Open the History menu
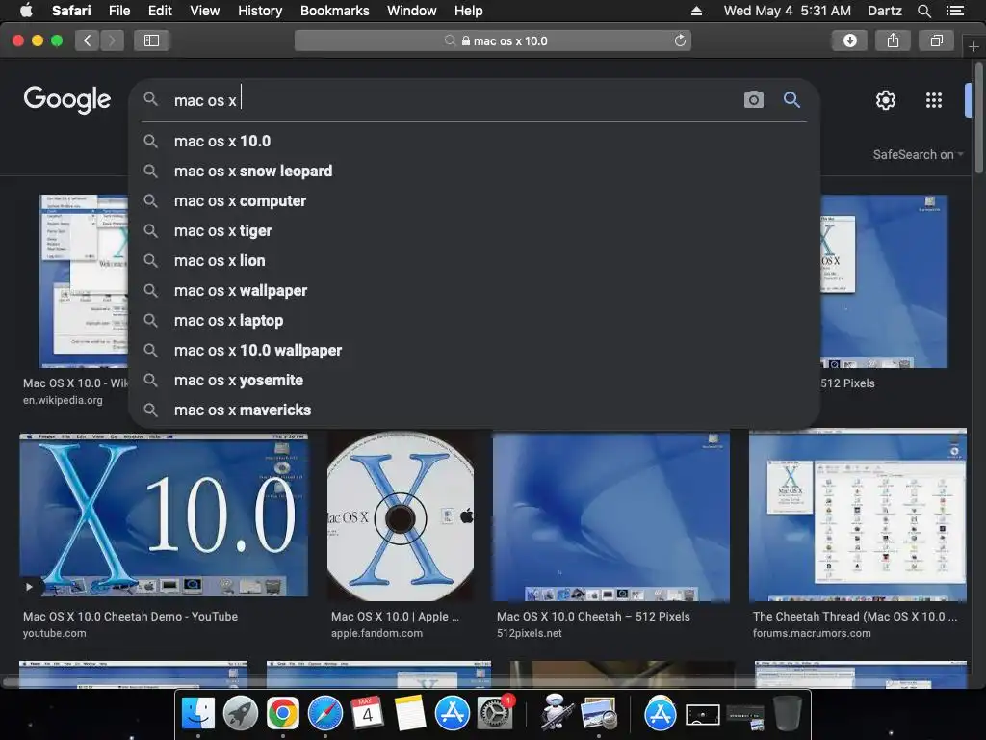Viewport: 986px width, 740px height. click(260, 11)
